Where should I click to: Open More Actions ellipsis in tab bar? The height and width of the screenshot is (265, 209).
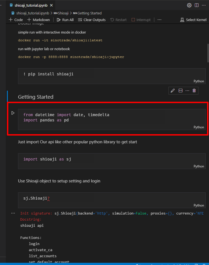click(204, 5)
